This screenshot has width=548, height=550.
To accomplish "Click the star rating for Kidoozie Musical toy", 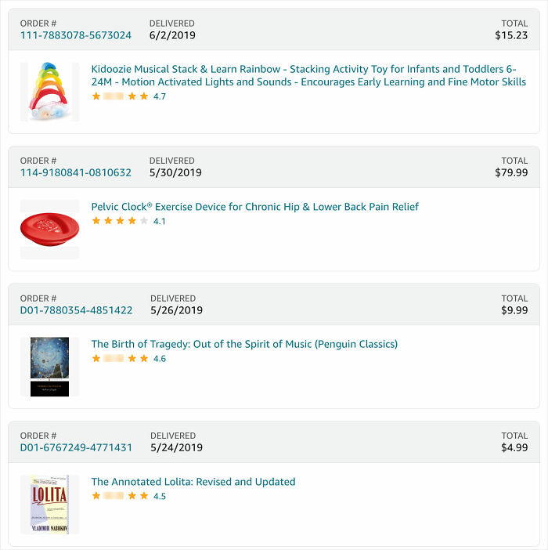I will tap(120, 96).
